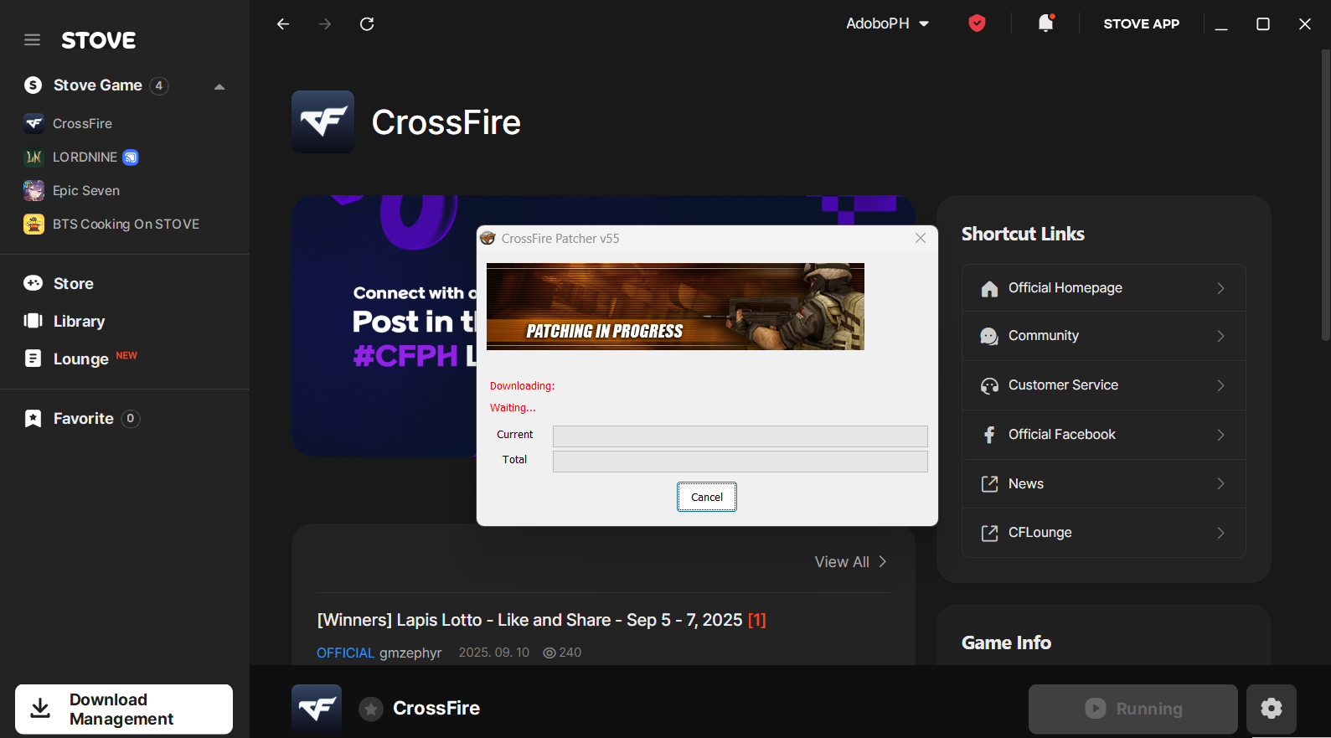Open News shortcut link
Viewport: 1331px width, 738px height.
(1104, 483)
